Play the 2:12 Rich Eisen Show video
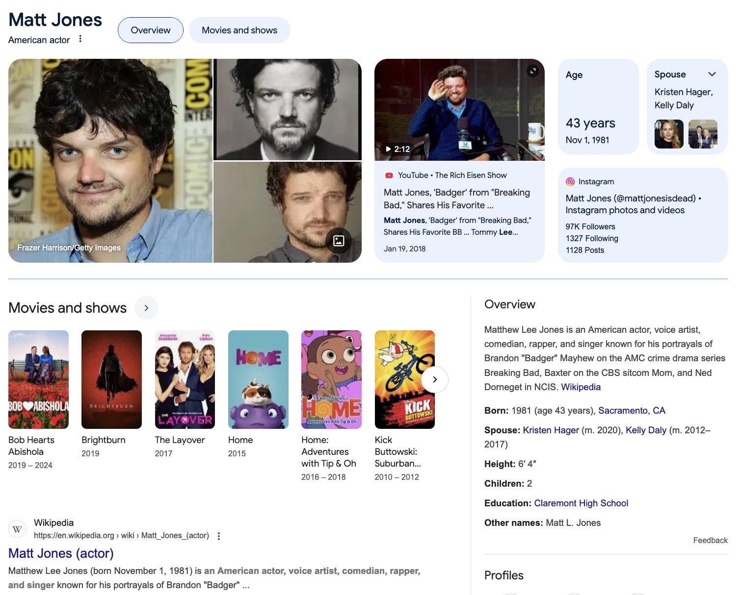Screen dimensions: 741x595 click(459, 110)
